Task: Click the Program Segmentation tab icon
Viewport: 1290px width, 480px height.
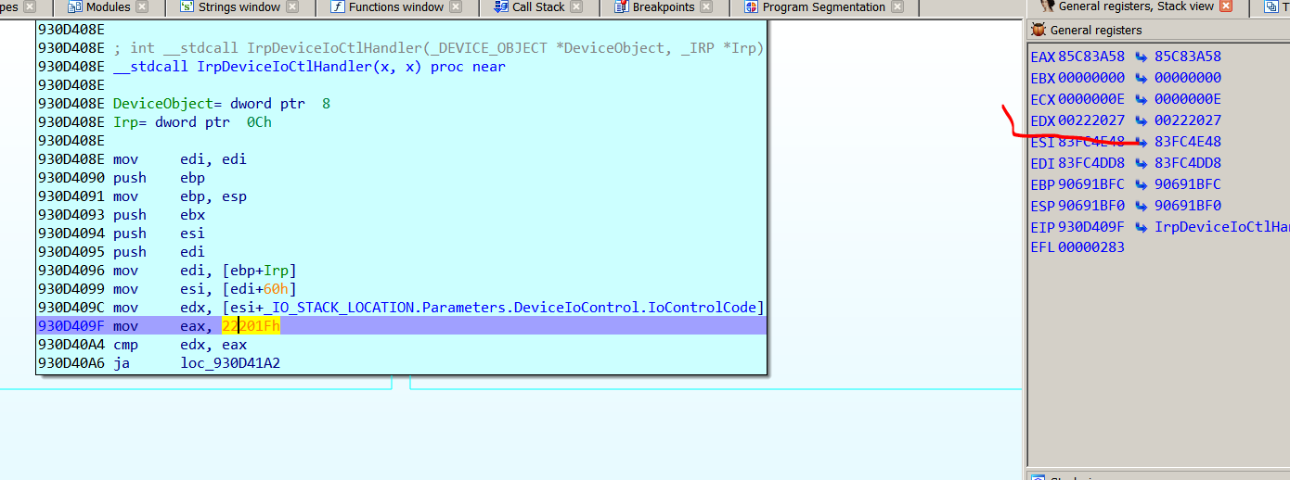Action: click(751, 7)
